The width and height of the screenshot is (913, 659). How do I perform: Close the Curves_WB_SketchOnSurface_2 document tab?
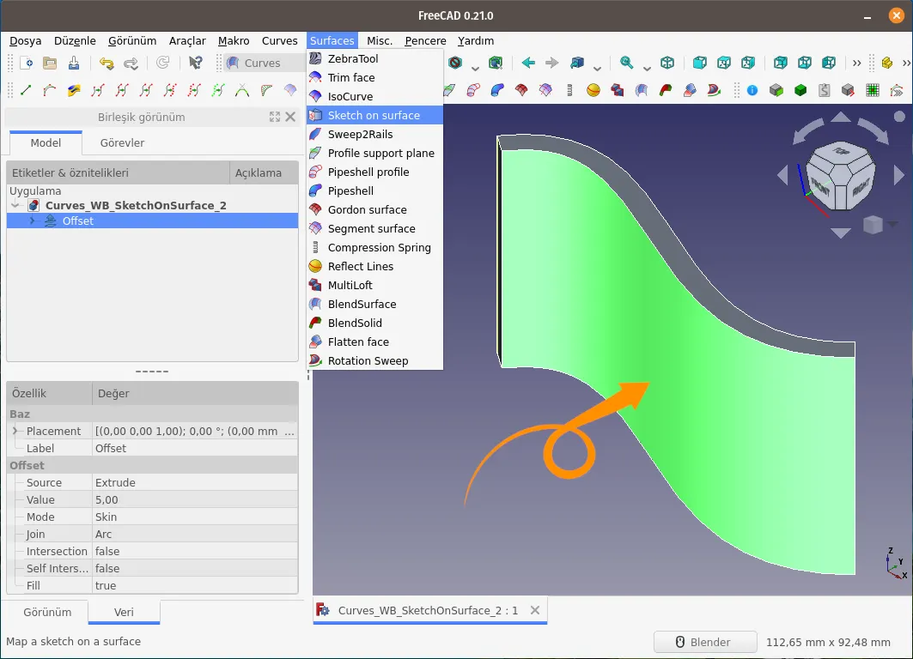coord(534,610)
